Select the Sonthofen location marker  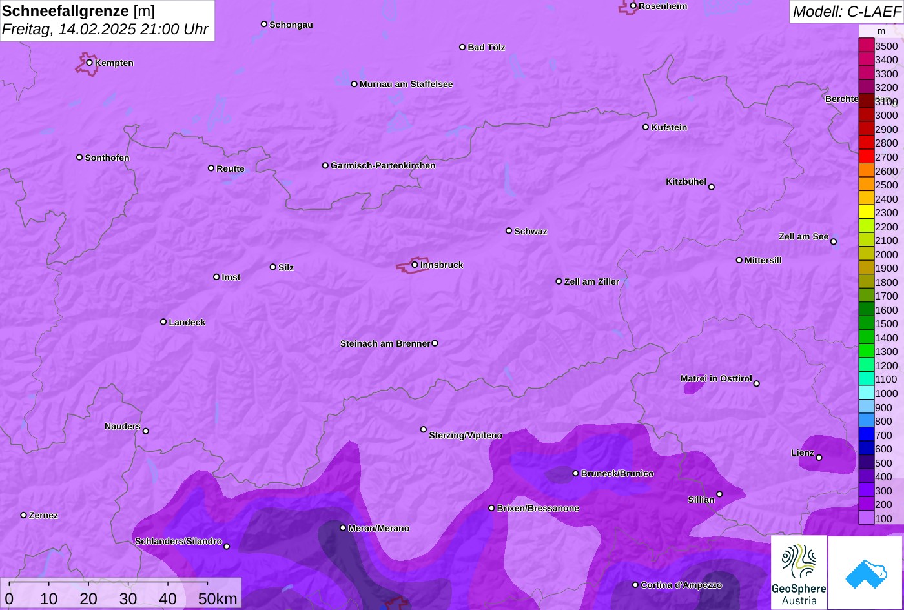[x=79, y=157]
